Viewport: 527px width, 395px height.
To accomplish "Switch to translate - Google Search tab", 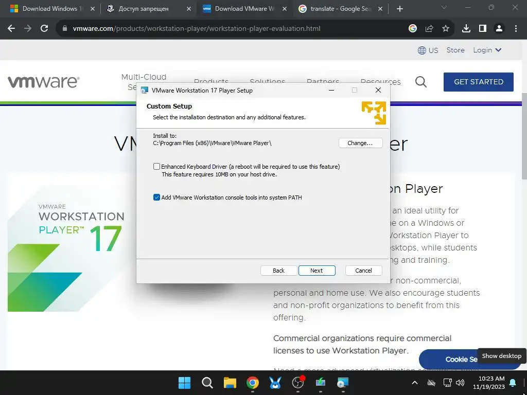I will [x=341, y=9].
